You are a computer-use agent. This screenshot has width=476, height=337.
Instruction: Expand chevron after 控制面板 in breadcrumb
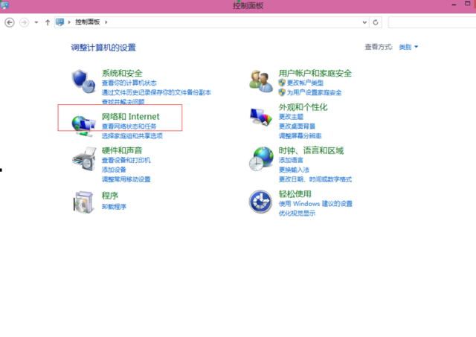point(106,22)
